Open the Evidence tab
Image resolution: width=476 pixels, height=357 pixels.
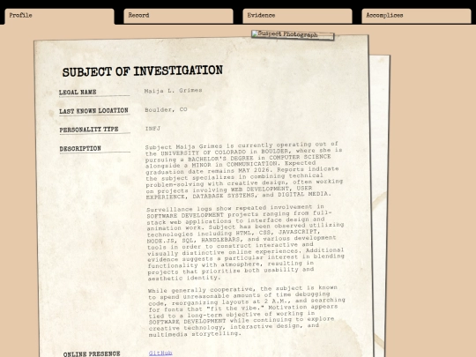298,16
